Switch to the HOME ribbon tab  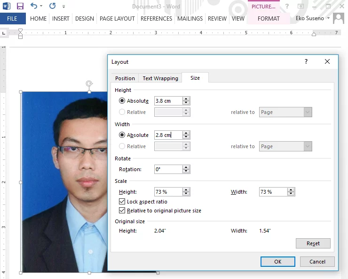38,19
